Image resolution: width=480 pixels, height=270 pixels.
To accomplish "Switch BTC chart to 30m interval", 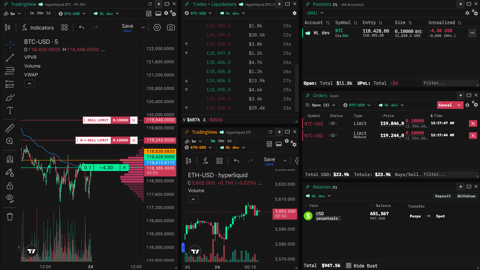I will [40, 14].
